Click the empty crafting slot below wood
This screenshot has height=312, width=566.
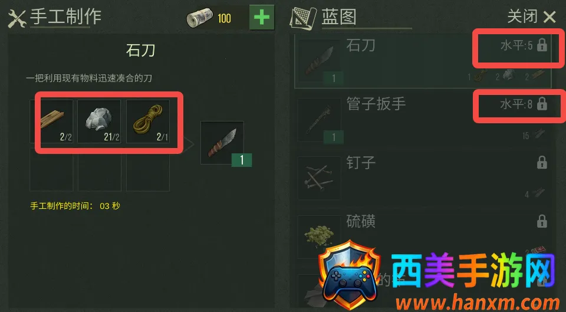[52, 169]
